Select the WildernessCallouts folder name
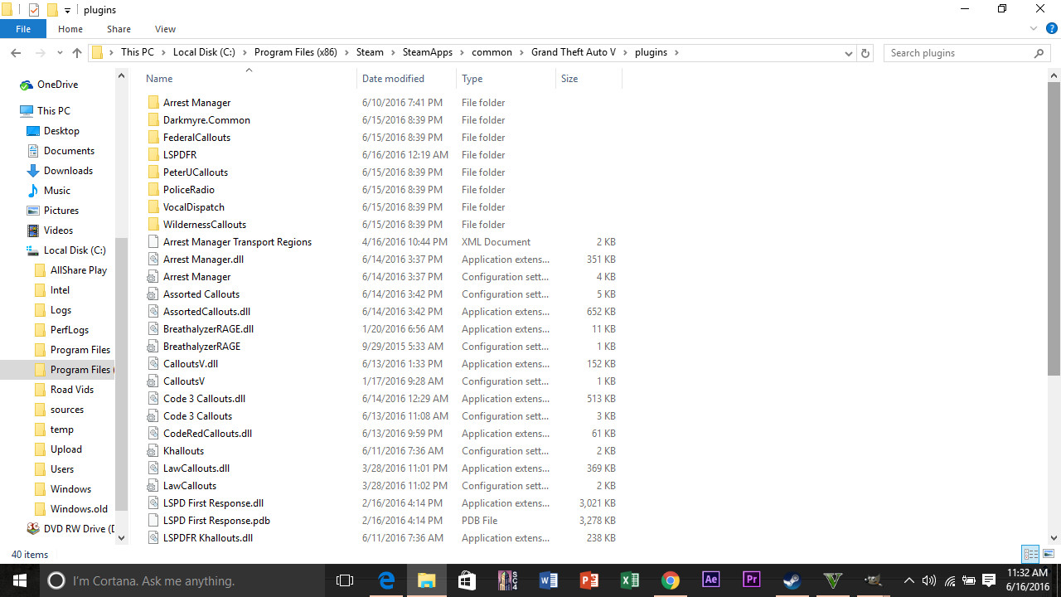Screen dimensions: 1061x597 click(205, 225)
